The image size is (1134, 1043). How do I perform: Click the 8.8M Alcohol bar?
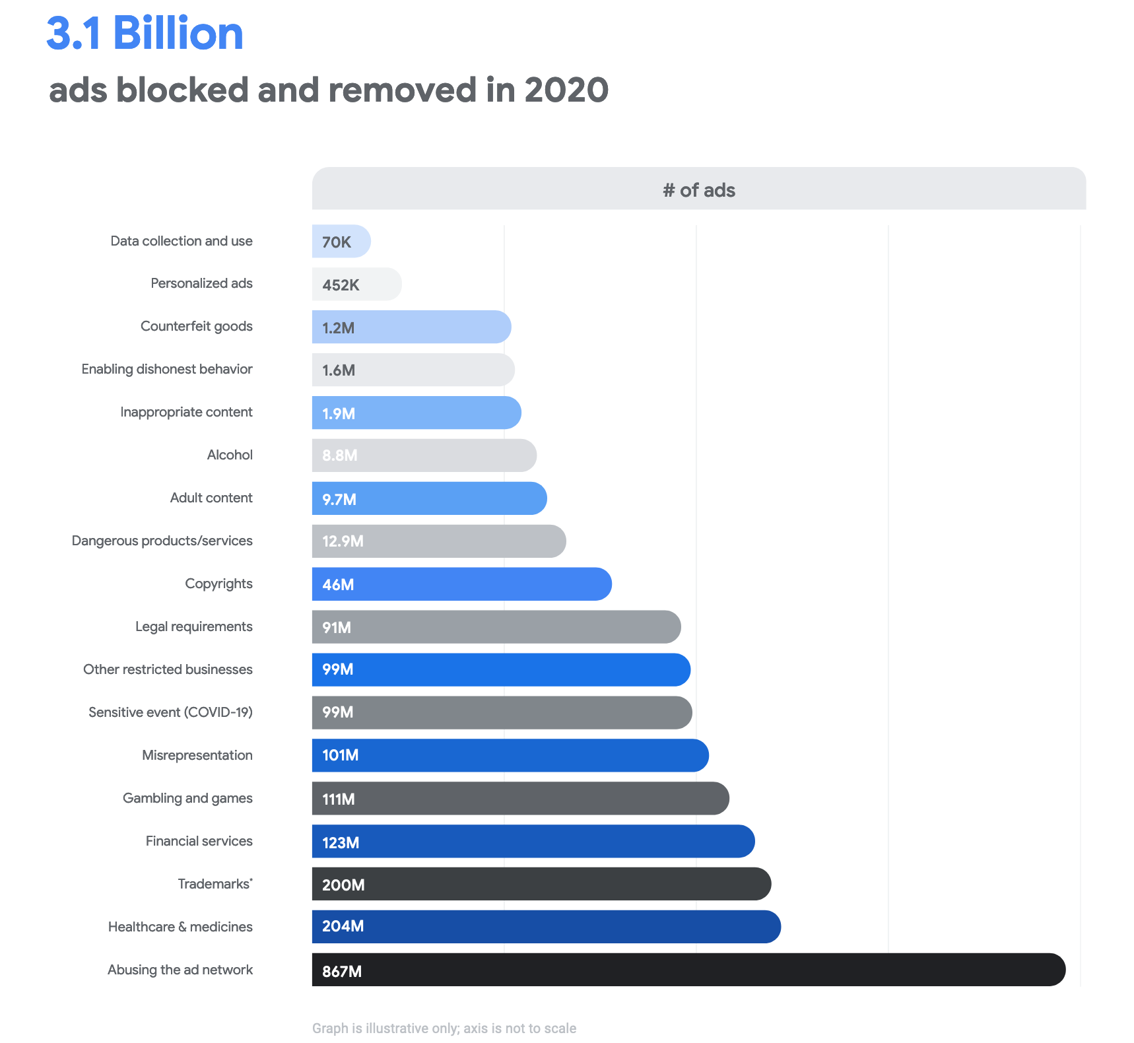[x=424, y=455]
